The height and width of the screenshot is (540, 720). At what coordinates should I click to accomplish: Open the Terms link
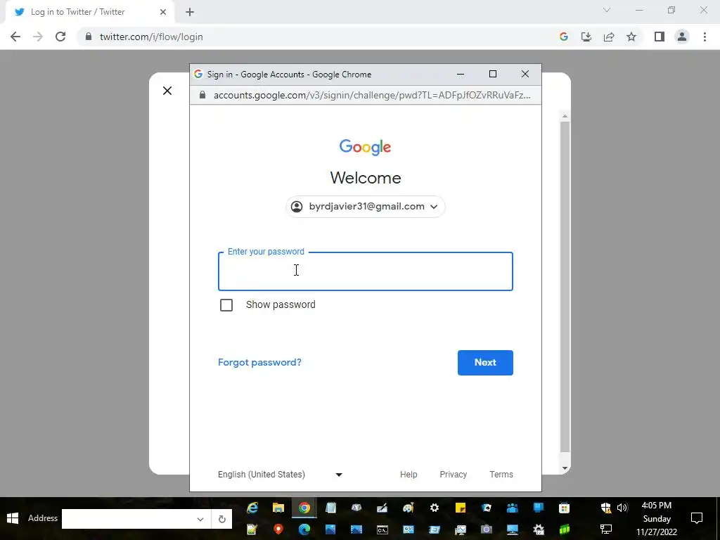(x=501, y=475)
